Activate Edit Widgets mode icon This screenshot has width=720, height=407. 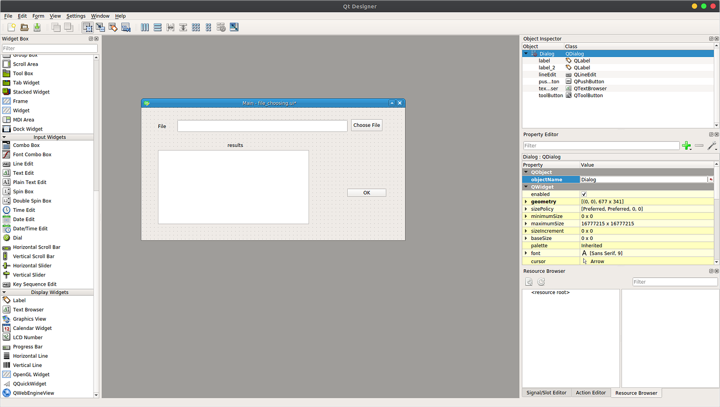coord(88,27)
